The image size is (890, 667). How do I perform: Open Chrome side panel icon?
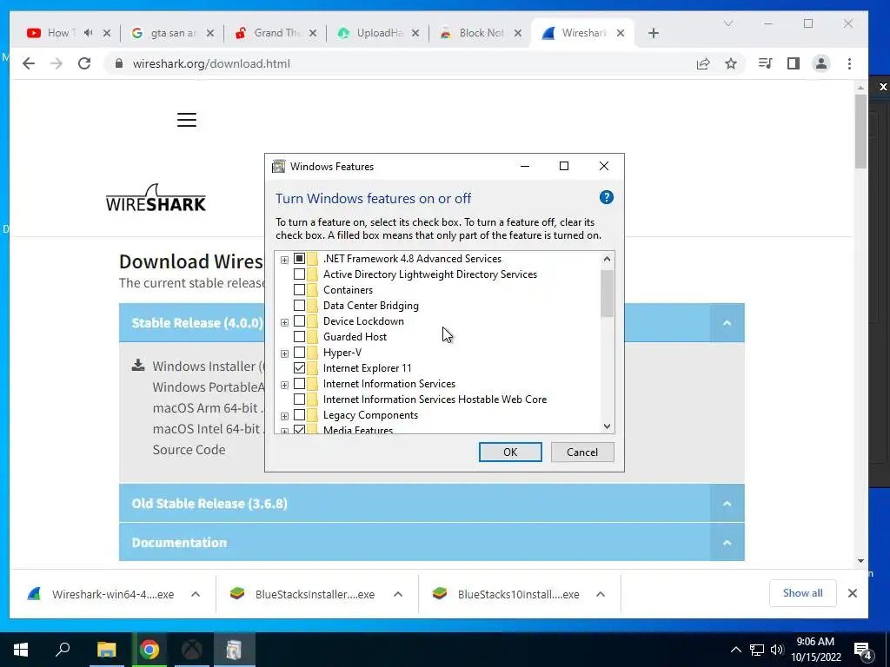coord(793,63)
